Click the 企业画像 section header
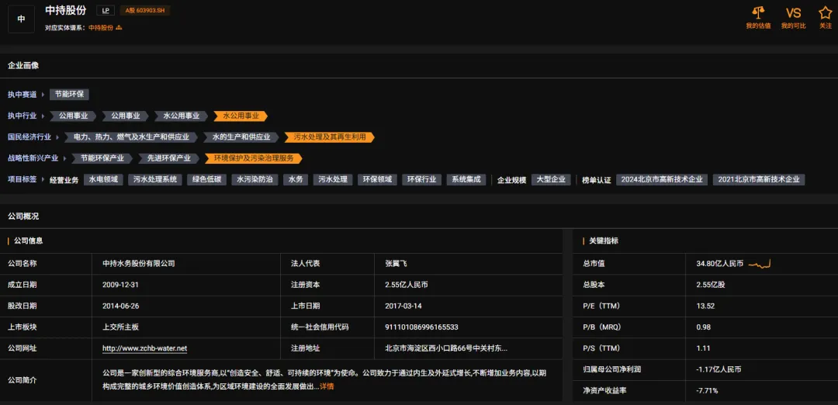This screenshot has height=405, width=838. click(23, 66)
